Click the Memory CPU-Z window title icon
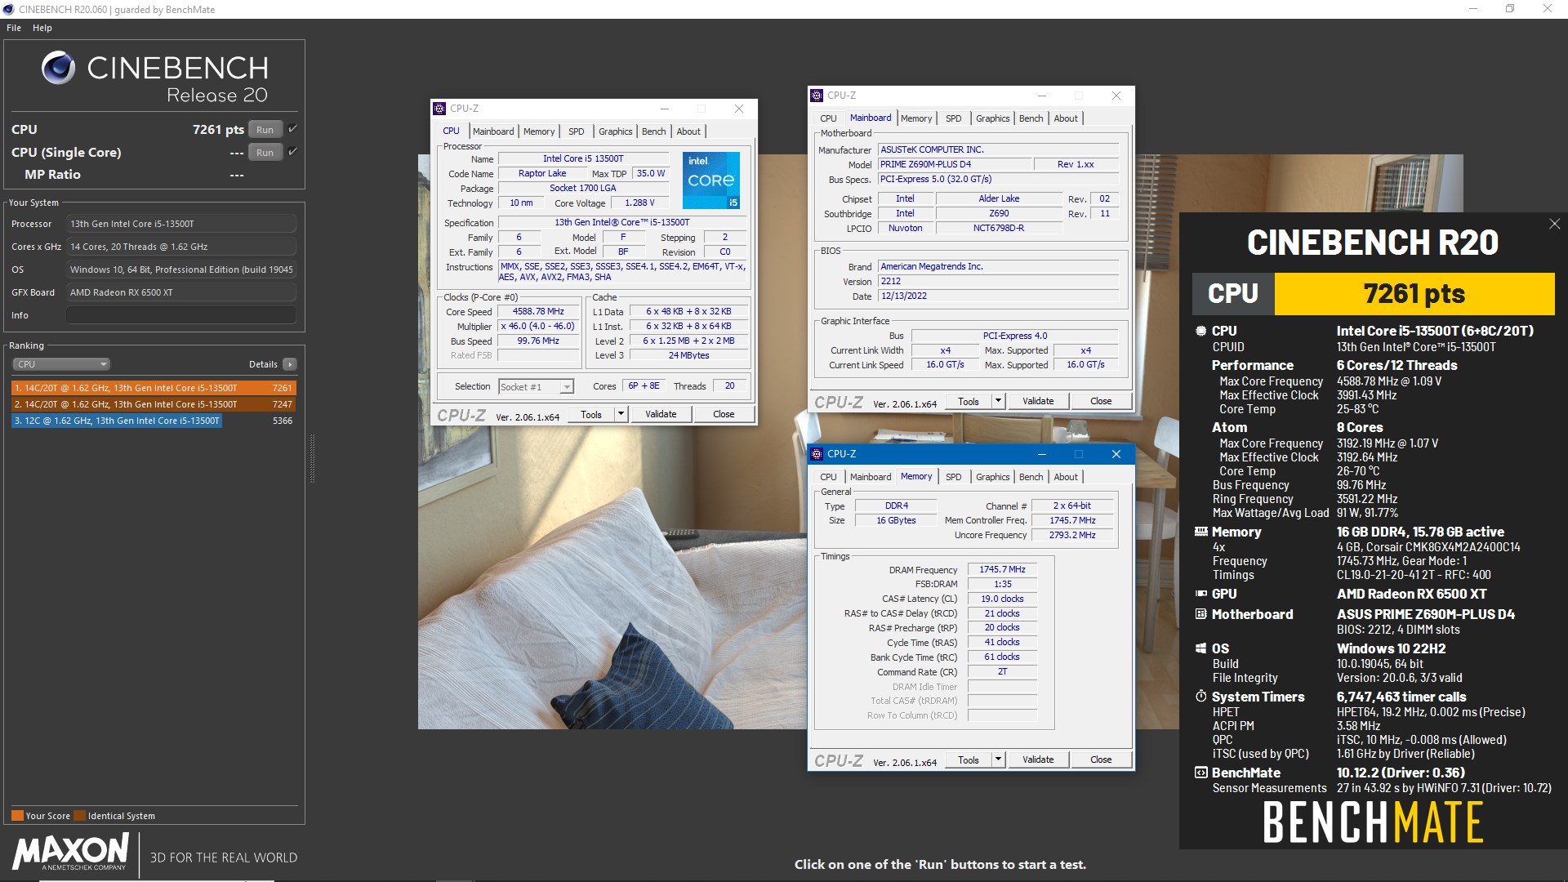The image size is (1568, 882). [x=817, y=454]
